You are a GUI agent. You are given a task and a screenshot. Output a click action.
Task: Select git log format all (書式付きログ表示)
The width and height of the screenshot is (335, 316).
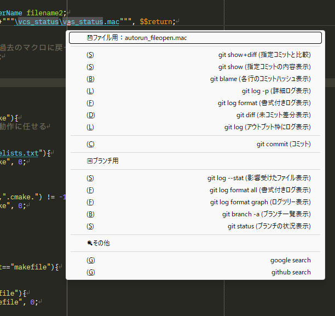tap(195, 190)
